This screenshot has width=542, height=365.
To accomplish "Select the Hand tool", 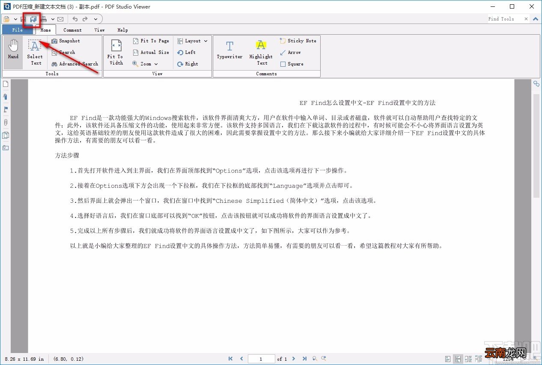I will pos(13,53).
